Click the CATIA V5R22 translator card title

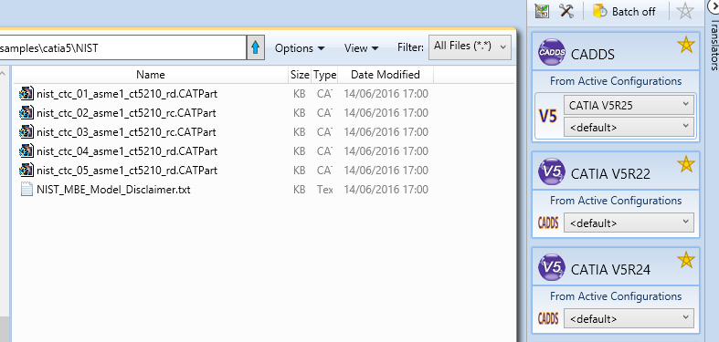[x=610, y=174]
